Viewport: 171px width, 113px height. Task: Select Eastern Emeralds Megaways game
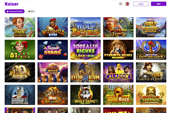point(151,95)
